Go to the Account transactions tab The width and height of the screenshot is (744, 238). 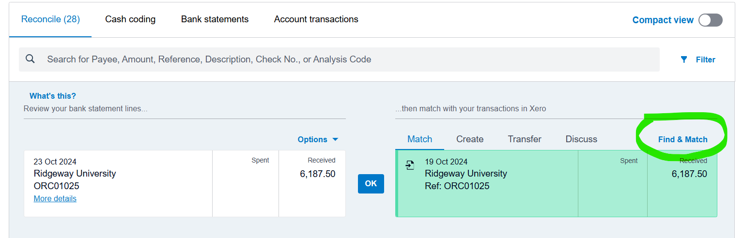coord(316,19)
